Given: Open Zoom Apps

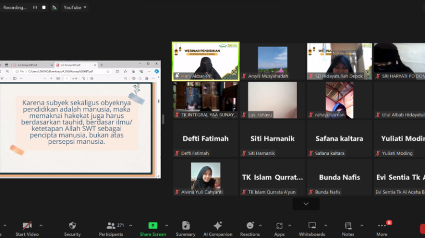Looking at the screenshot, I should click(x=279, y=229).
